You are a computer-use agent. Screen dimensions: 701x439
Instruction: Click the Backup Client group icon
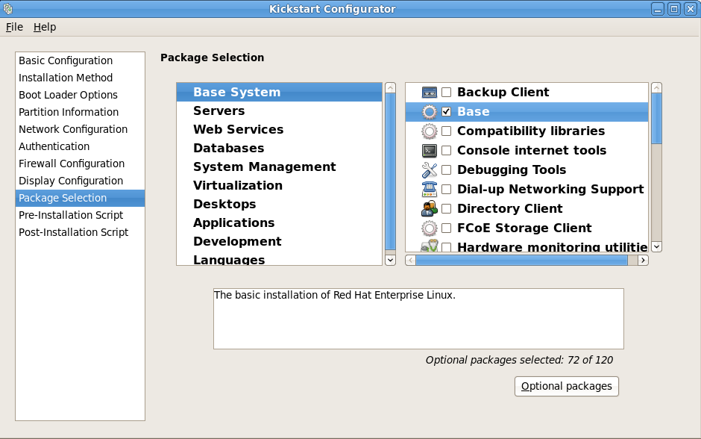(430, 92)
